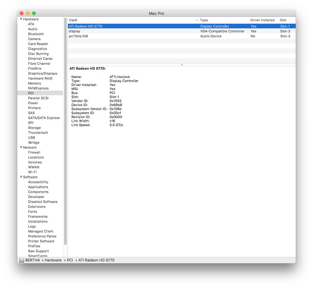Open Volumes under Network
Screen dimensions: 313x288
35,163
